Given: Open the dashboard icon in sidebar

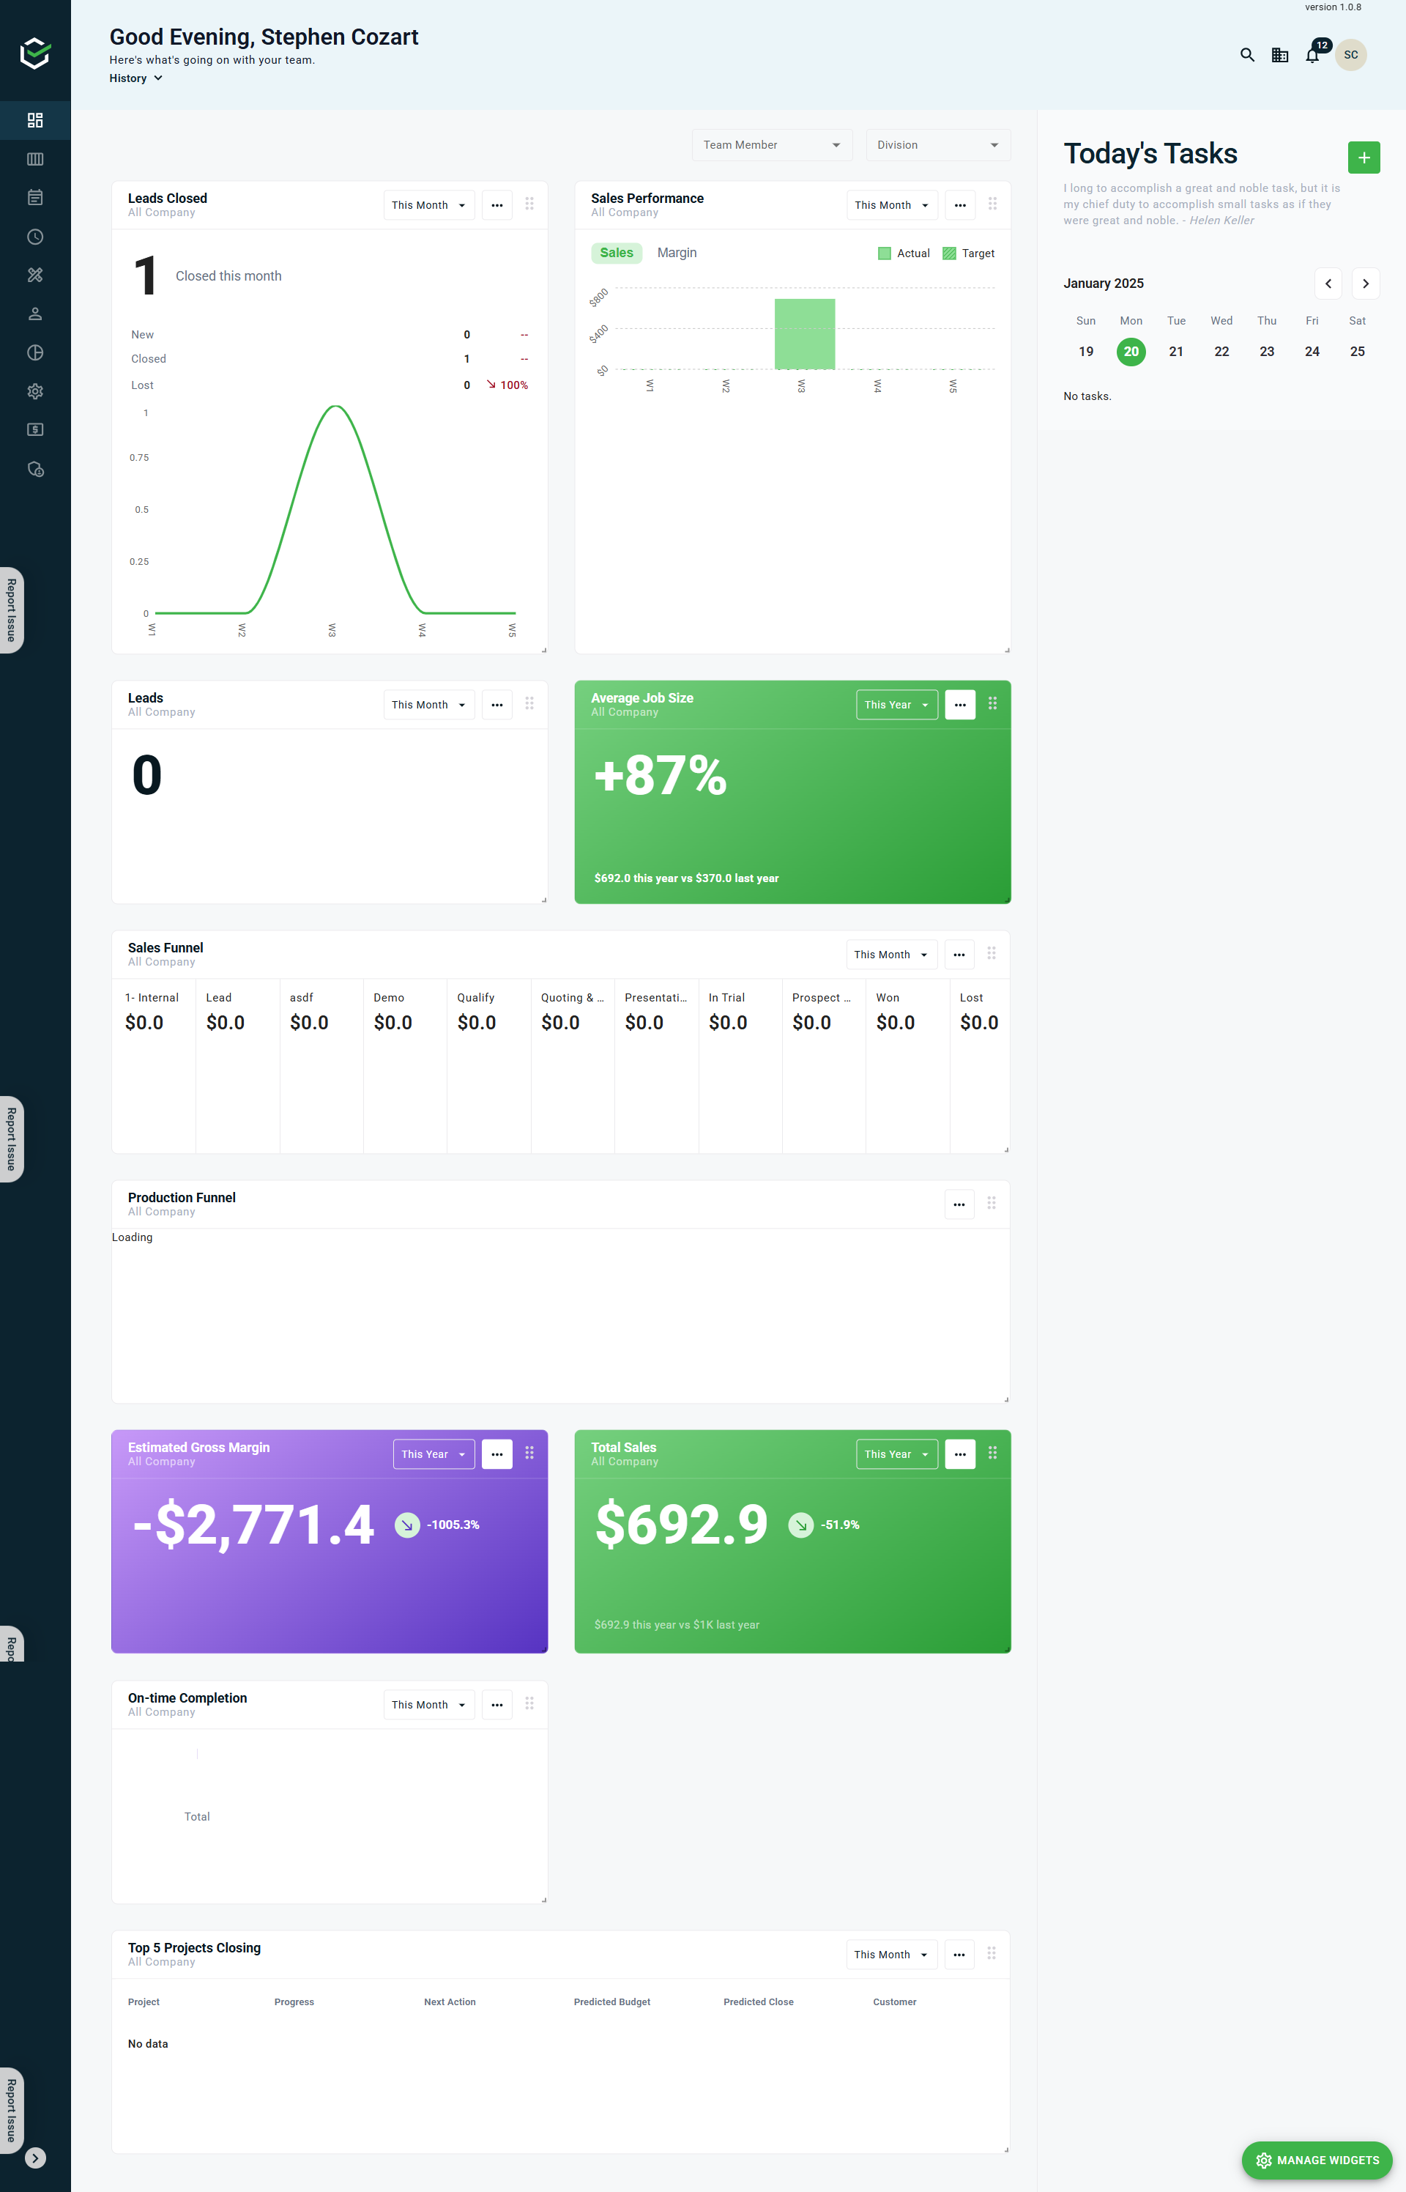Looking at the screenshot, I should point(34,121).
